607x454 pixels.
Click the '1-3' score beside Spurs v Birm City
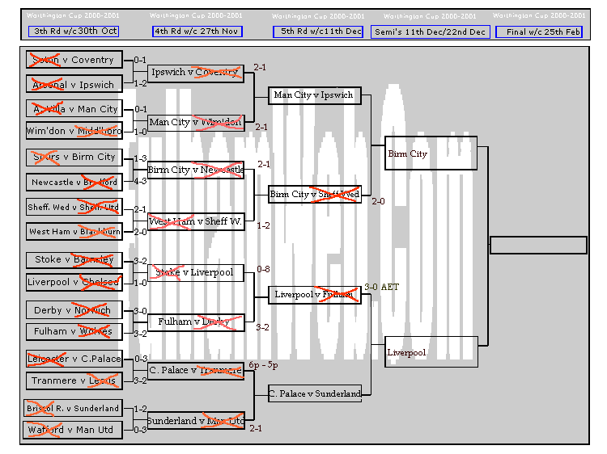140,158
